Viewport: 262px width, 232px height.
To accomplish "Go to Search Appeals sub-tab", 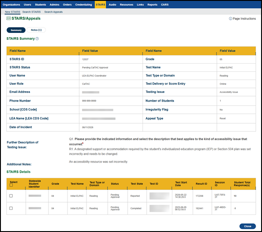I will tap(53, 12).
